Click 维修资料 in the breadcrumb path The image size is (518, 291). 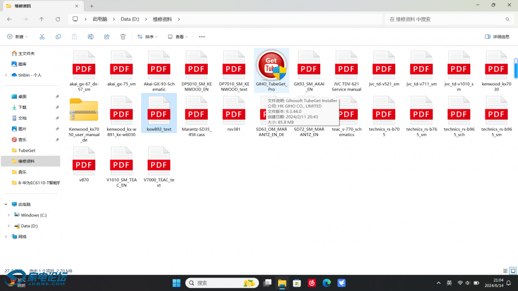162,19
